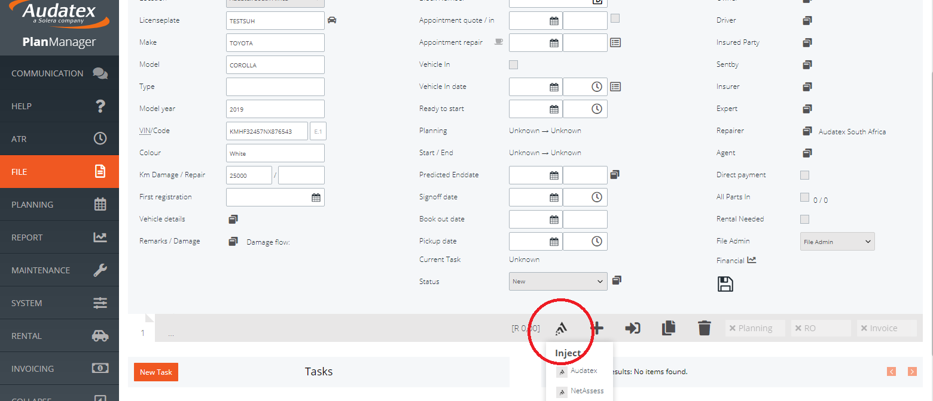Screen dimensions: 933x401
Task: Open the Status history popup icon
Action: coord(617,280)
